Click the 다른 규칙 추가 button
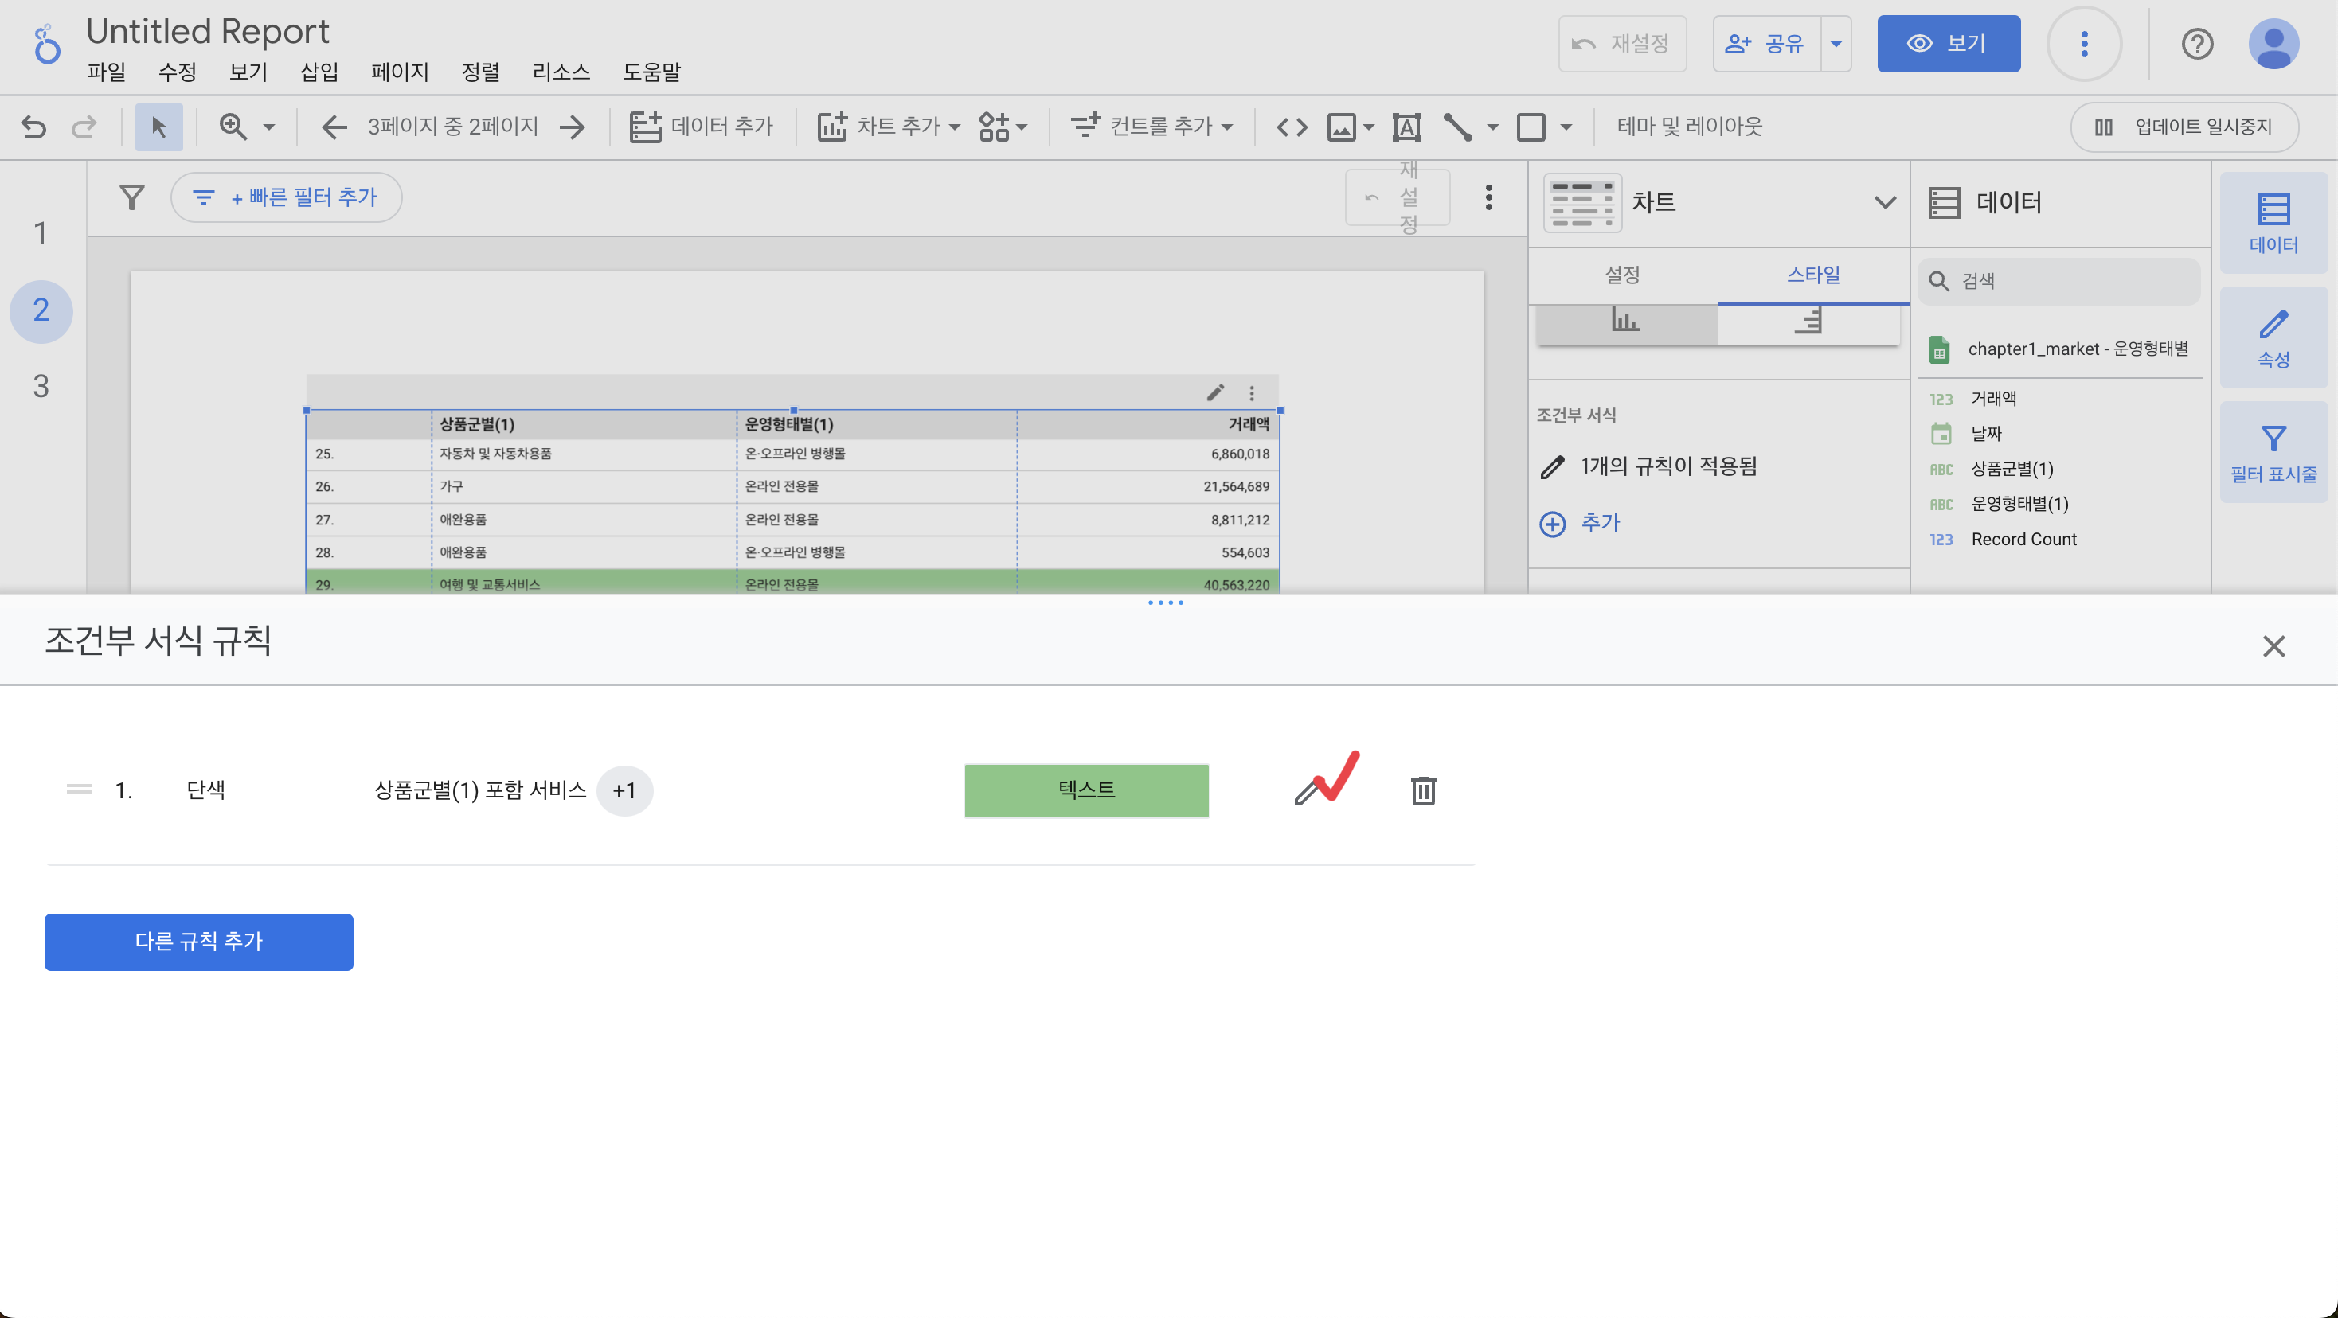The height and width of the screenshot is (1318, 2338). click(199, 942)
